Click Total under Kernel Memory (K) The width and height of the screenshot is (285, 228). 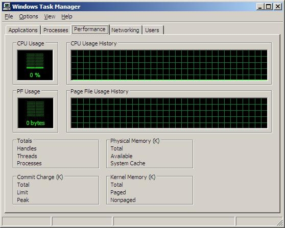coord(116,185)
